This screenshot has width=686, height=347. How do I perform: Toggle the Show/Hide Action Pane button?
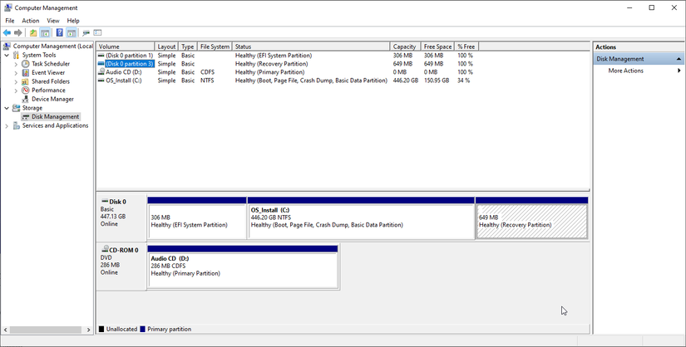tap(72, 32)
